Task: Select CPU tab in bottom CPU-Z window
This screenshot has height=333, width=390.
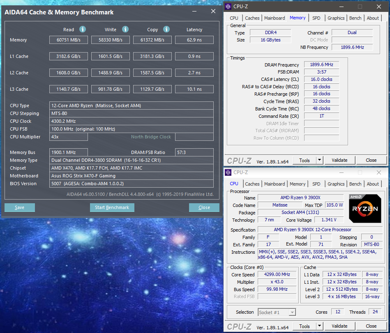Action: coord(234,184)
